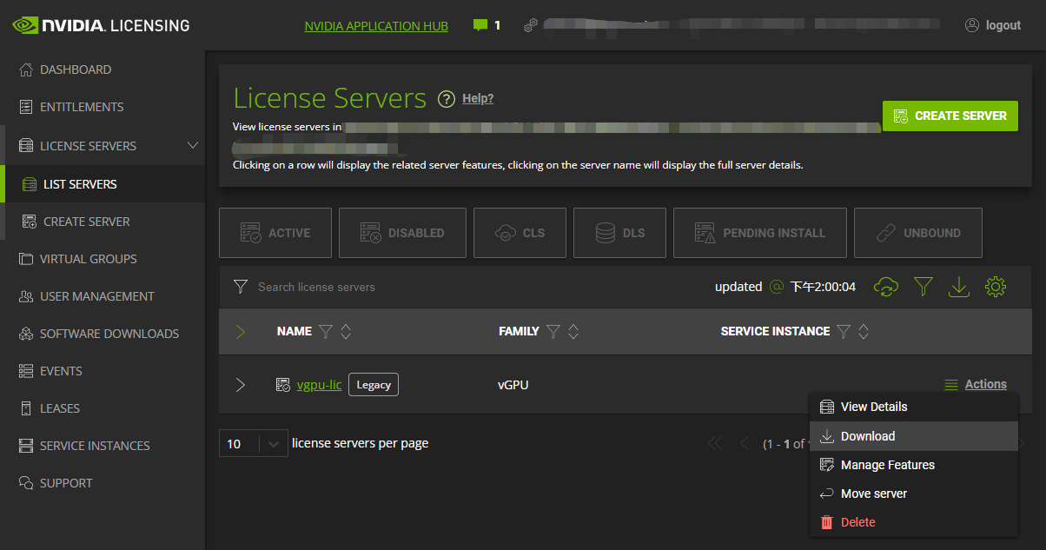1046x550 pixels.
Task: Go to first page of results
Action: tap(715, 443)
